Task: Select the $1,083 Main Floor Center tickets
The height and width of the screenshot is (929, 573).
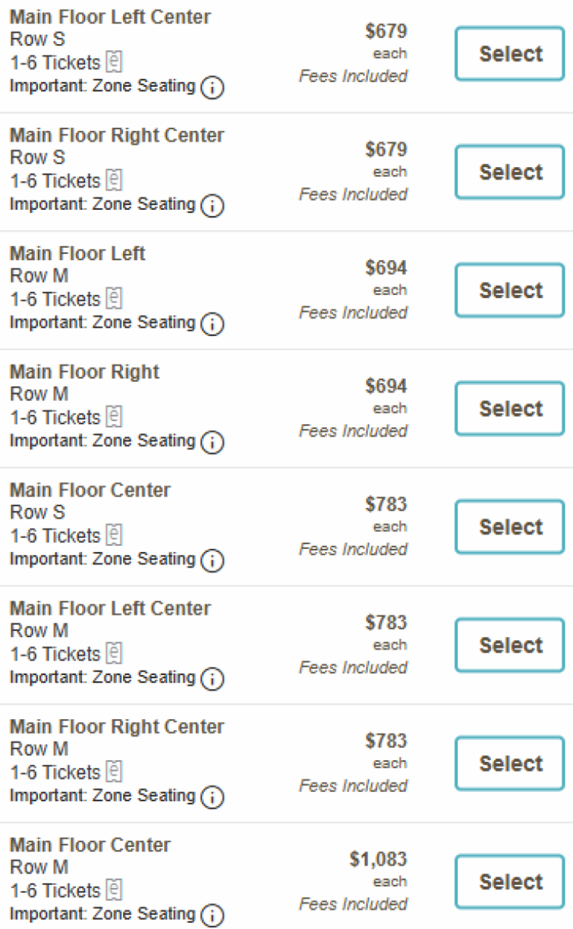Action: tap(509, 882)
